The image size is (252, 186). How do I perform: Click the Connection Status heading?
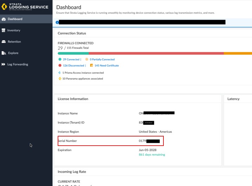pos(72,33)
